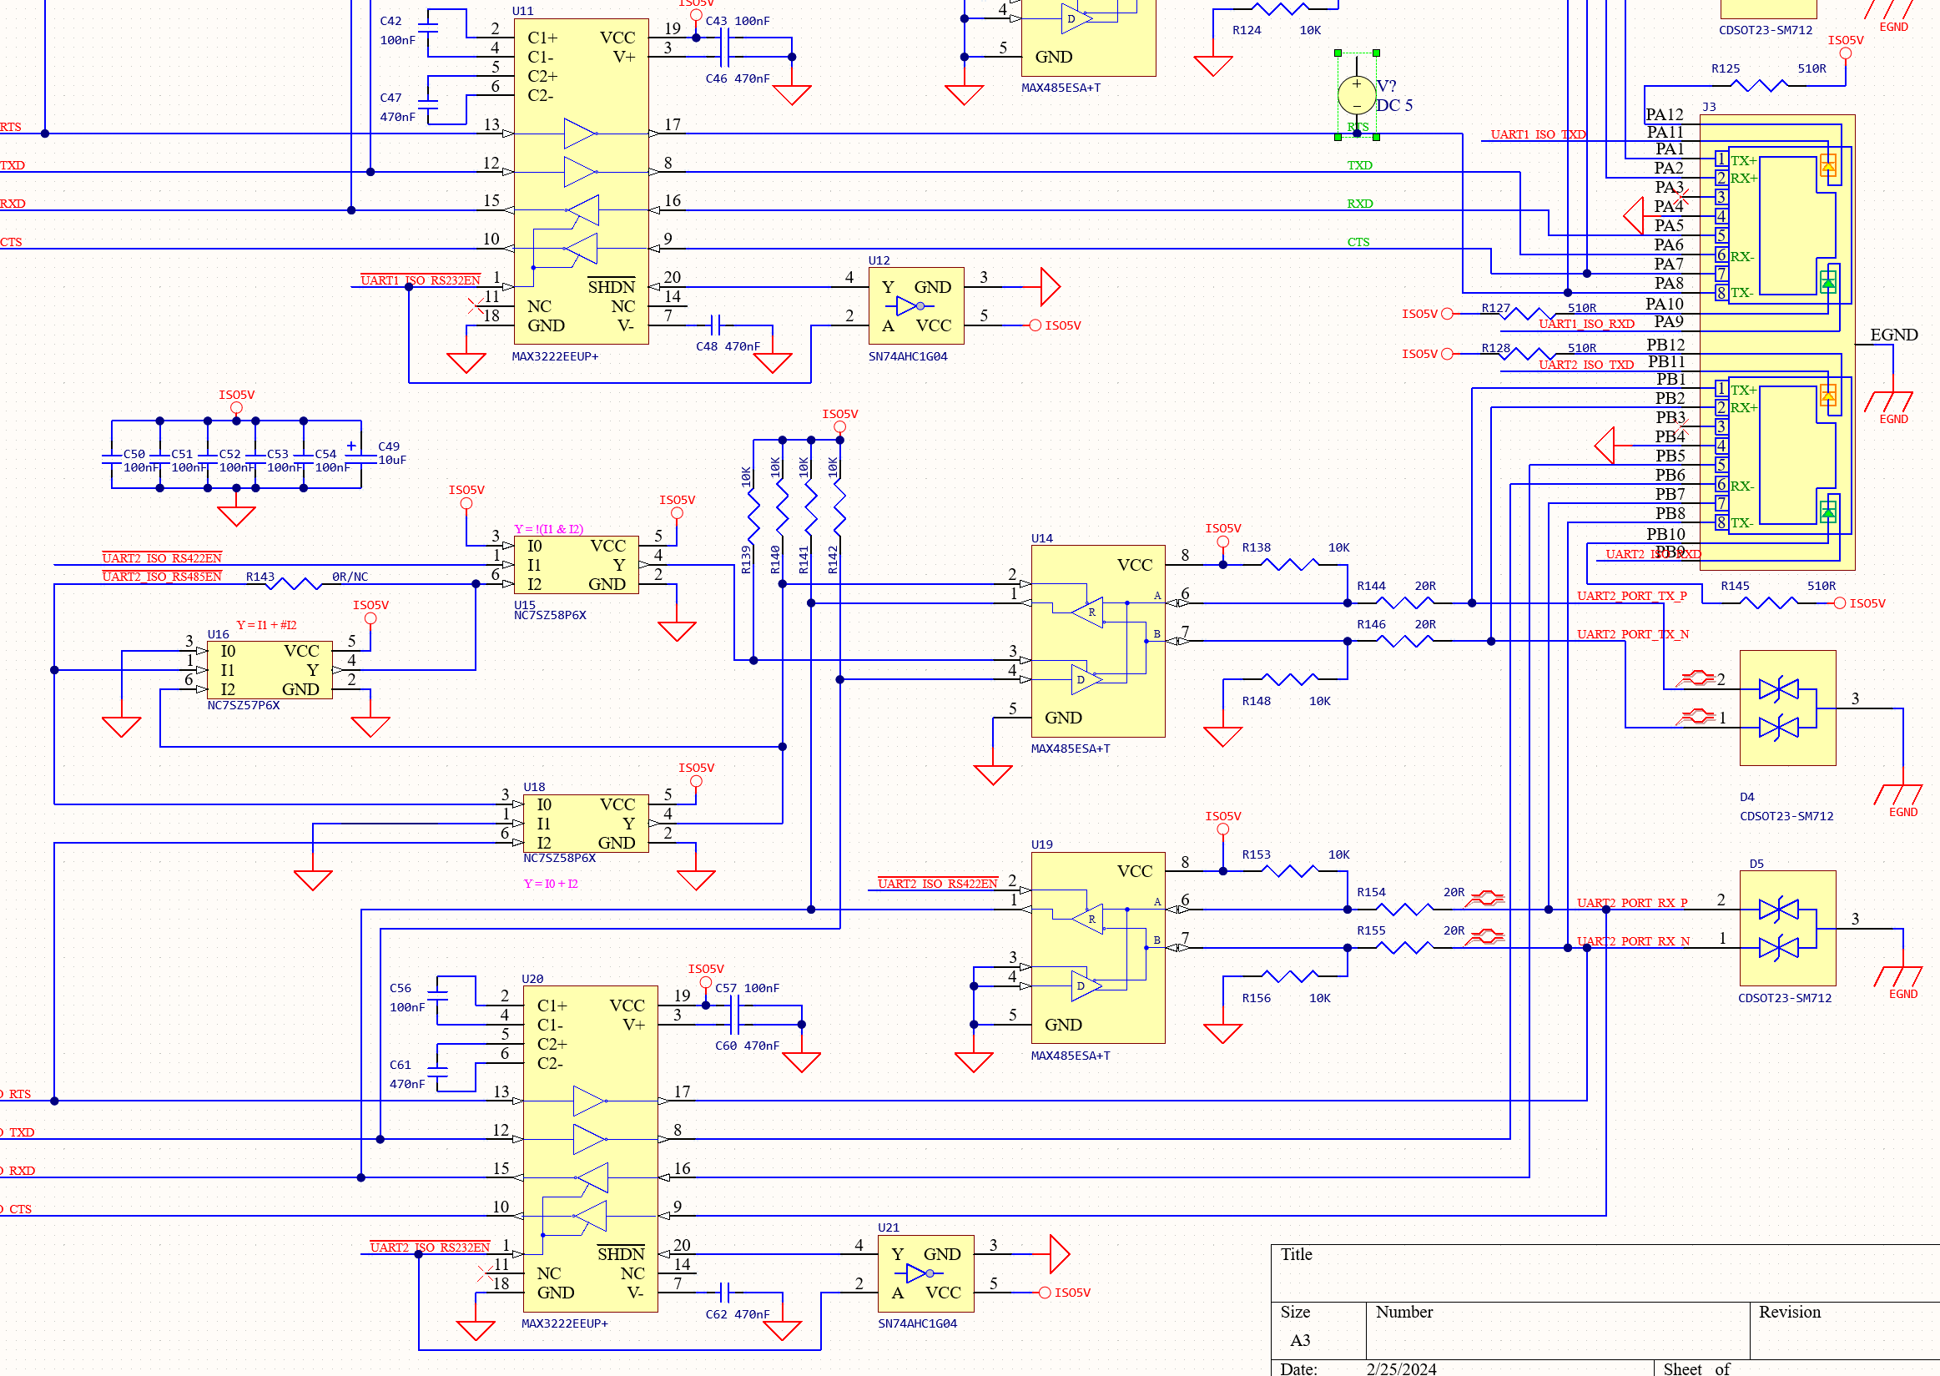Select the U15 NC7SZ58P6X component body
Viewport: 1940px width, 1376px height.
(x=575, y=565)
